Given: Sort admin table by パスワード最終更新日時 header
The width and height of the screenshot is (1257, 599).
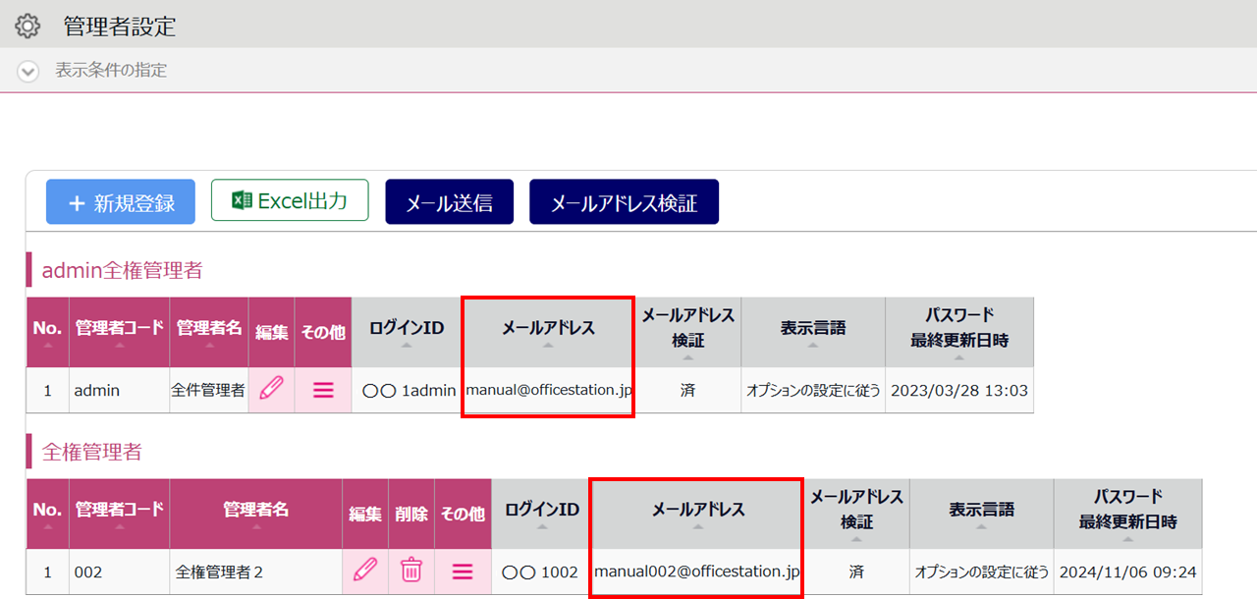Looking at the screenshot, I should (x=959, y=332).
